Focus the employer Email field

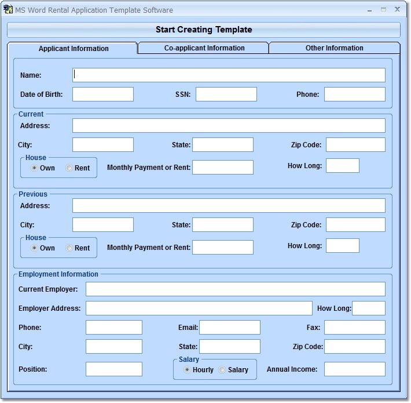230,328
